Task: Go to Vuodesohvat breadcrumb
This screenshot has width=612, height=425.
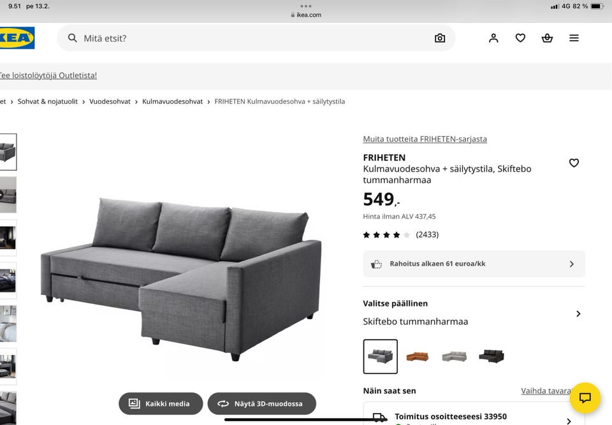Action: (x=110, y=101)
